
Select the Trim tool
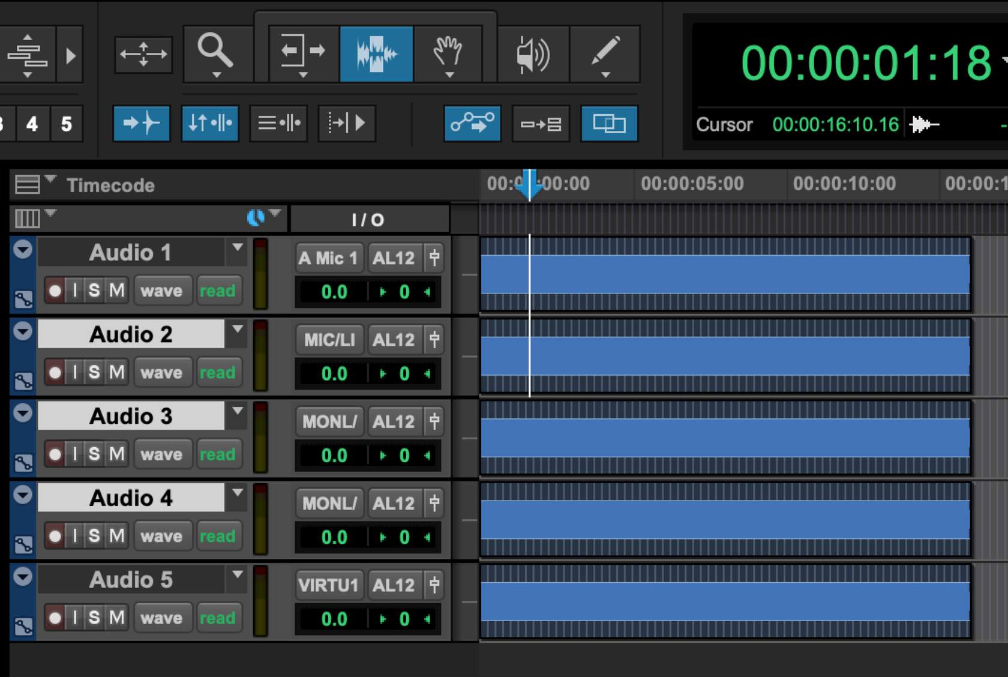tap(304, 53)
